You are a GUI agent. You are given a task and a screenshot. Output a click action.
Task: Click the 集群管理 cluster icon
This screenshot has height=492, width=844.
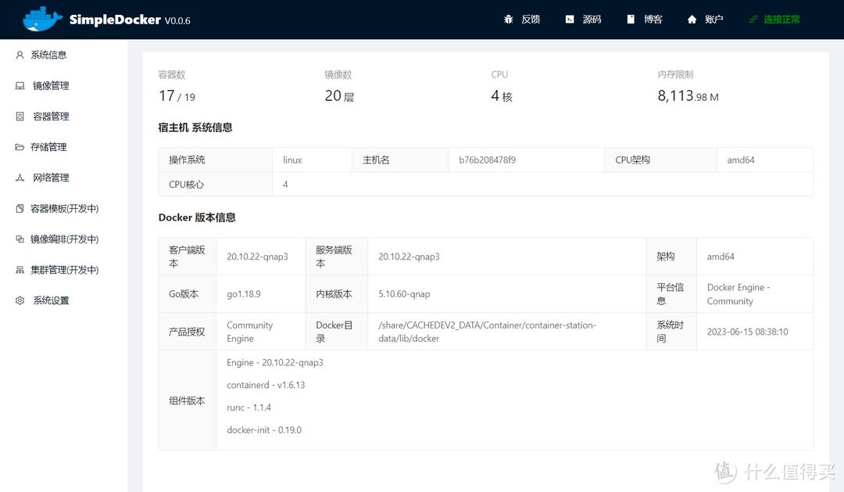click(x=20, y=270)
